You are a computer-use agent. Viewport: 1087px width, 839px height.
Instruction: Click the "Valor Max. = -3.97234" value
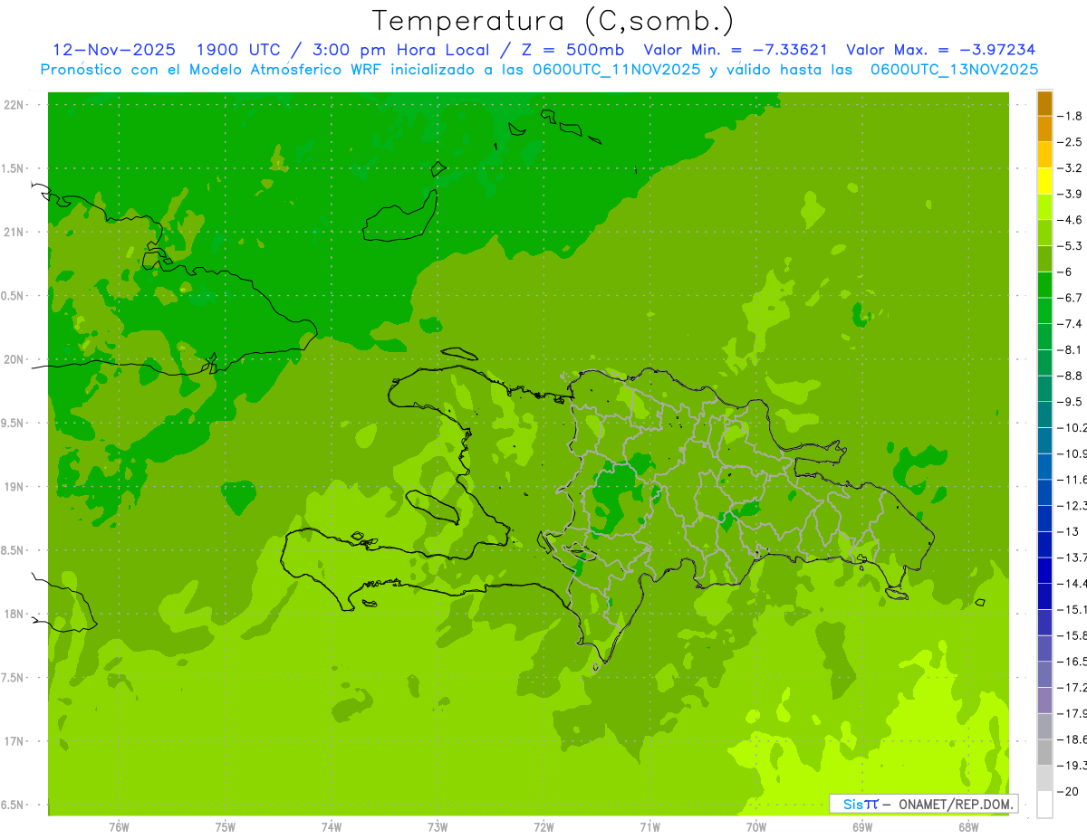pos(940,50)
